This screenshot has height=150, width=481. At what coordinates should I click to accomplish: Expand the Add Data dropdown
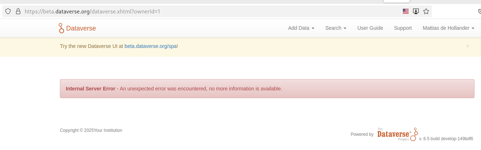[x=301, y=28]
